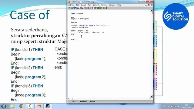Image resolution: width=194 pixels, height=109 pixels.
Task: Click the 'case (angka) of' code line
Action: 79,31
